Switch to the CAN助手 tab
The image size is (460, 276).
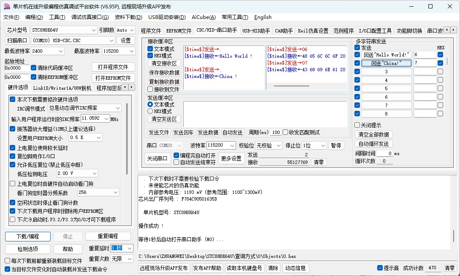click(x=284, y=31)
